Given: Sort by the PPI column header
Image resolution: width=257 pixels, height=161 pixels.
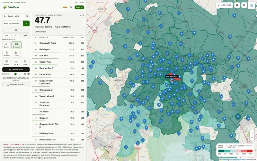Looking at the screenshot, I should [x=83, y=38].
